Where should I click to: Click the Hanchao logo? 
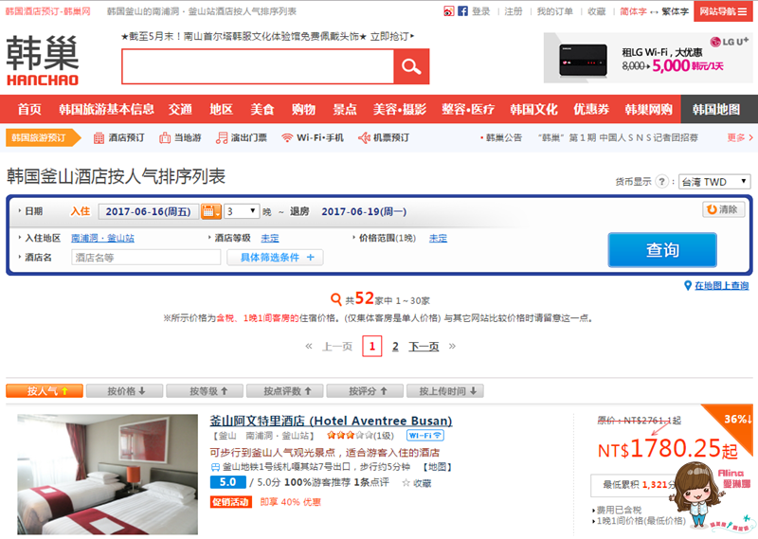coord(42,60)
